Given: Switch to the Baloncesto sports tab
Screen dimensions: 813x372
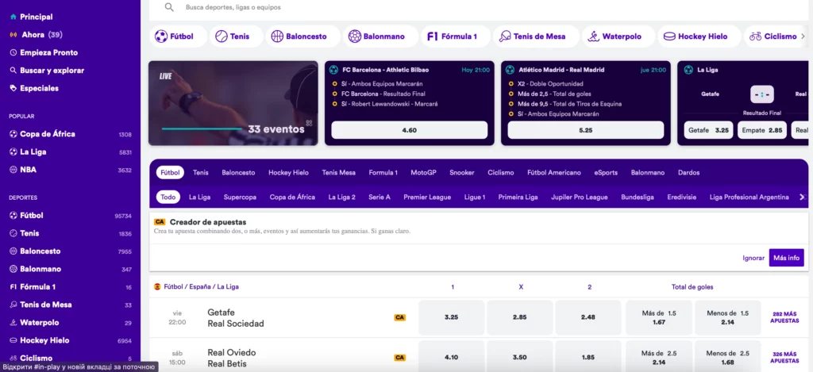Looking at the screenshot, I should (x=238, y=173).
